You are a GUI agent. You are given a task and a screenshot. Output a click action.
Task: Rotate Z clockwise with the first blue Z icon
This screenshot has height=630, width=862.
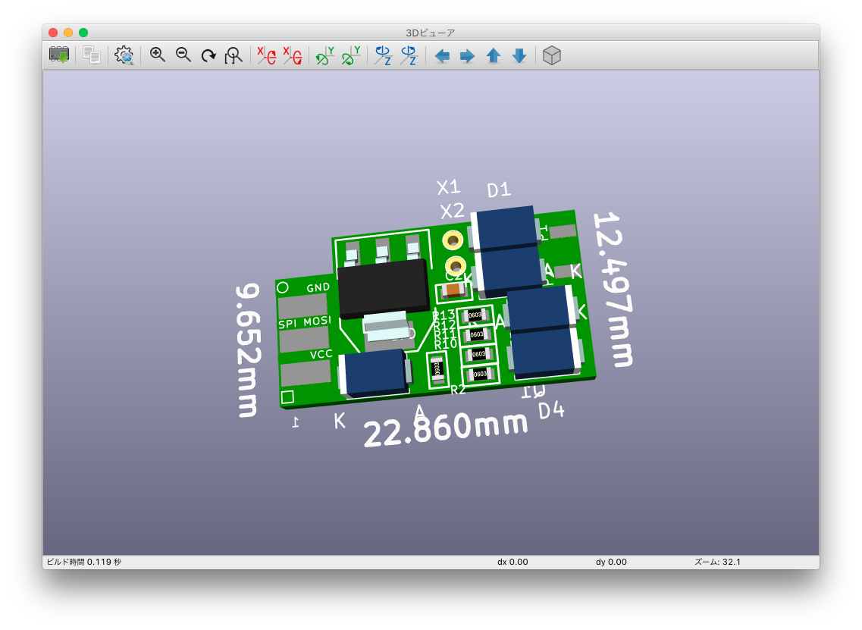point(383,55)
